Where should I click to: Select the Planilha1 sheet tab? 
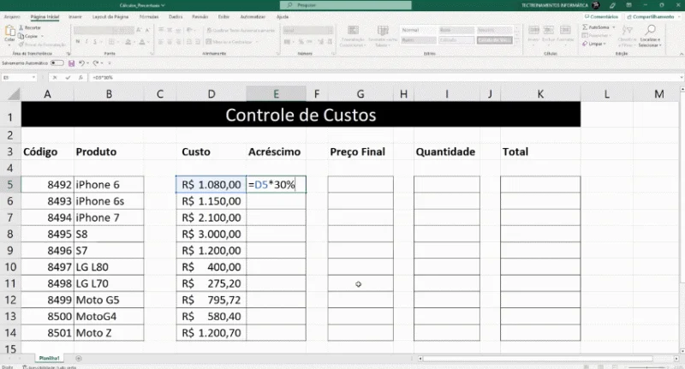[49, 359]
